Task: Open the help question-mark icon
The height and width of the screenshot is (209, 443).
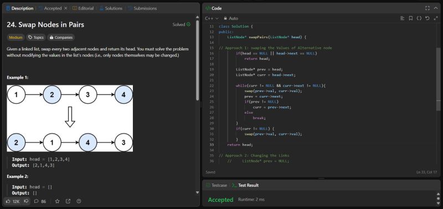Action: [x=79, y=201]
